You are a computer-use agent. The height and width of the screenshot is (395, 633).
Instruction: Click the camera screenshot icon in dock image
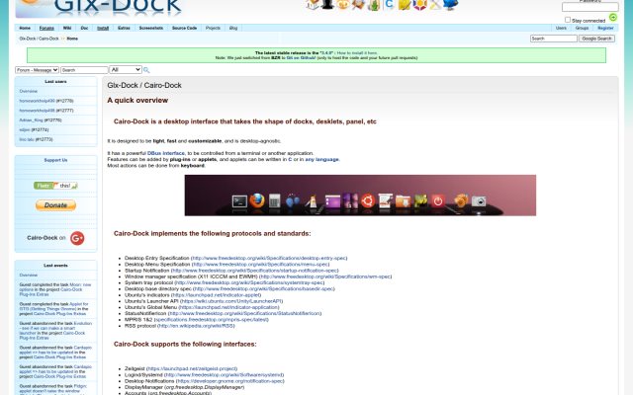[x=479, y=200]
